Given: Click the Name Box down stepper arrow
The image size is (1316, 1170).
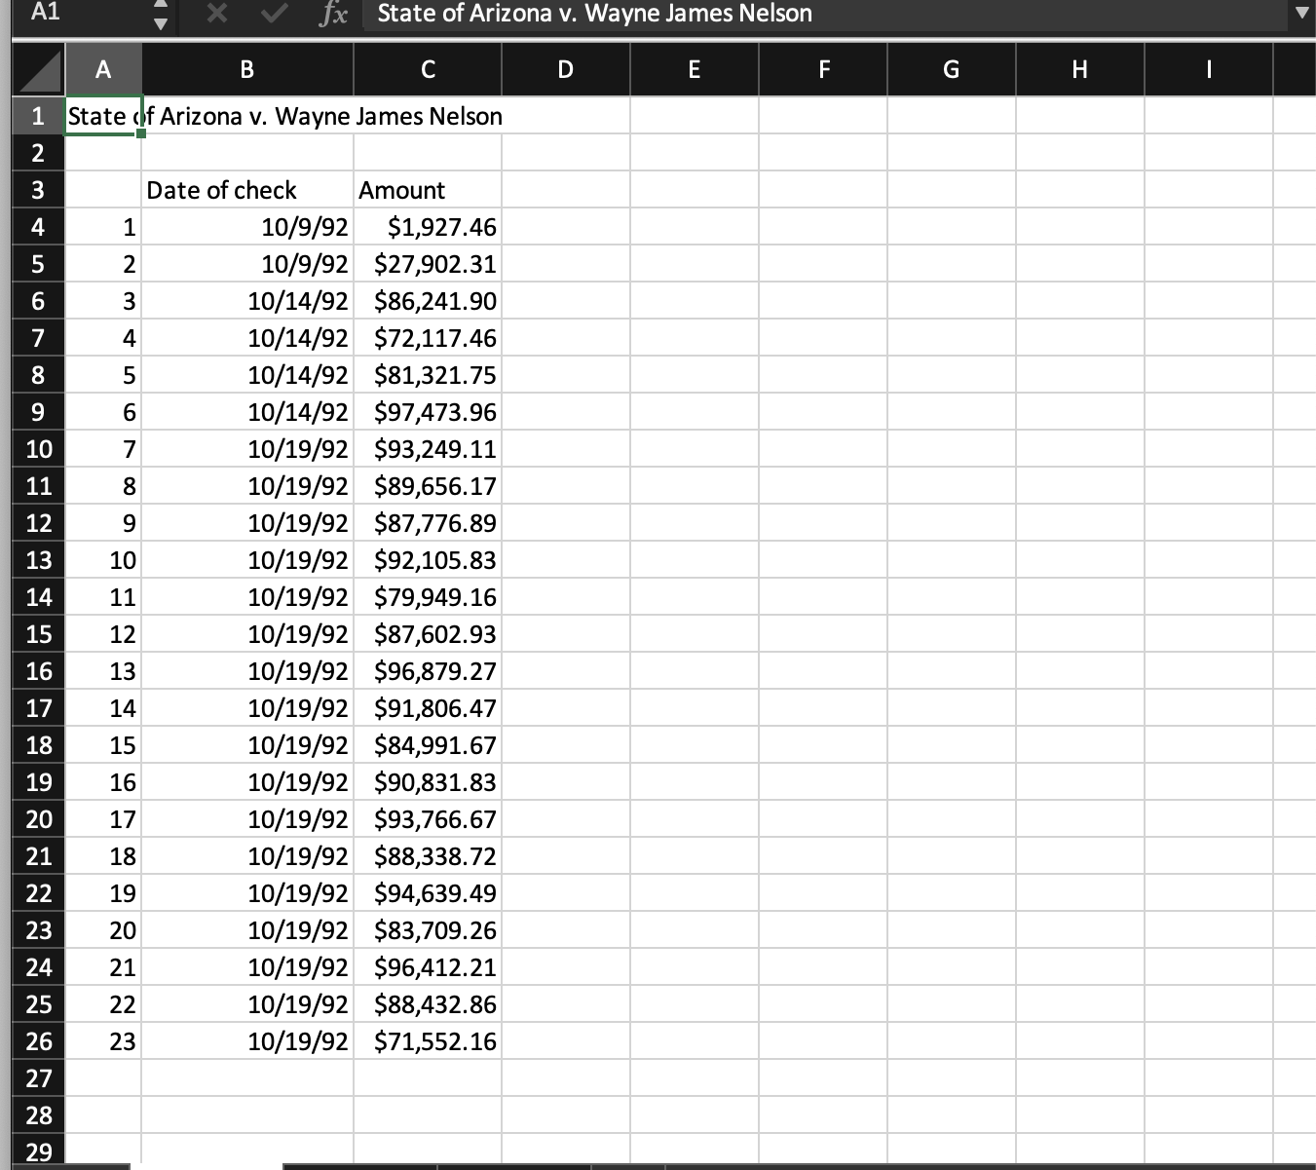Looking at the screenshot, I should coord(162,21).
